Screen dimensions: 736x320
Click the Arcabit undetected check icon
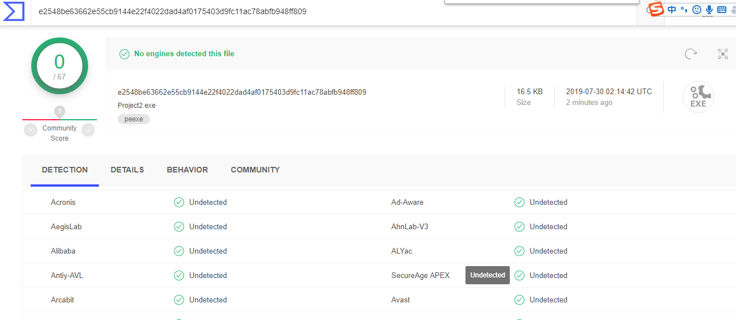click(179, 300)
